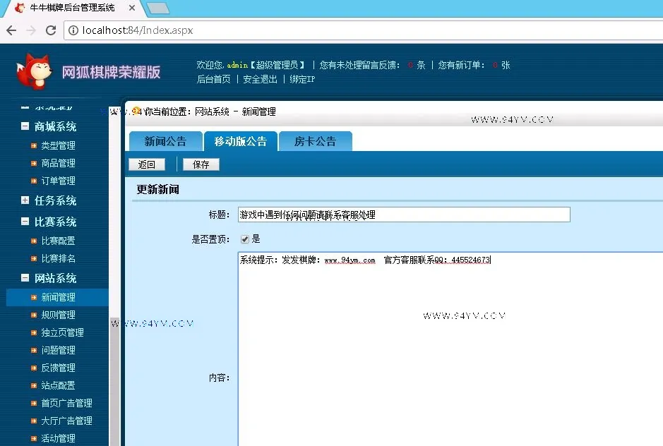Click the arrow icon beside 活动管理
663x446 pixels.
click(x=34, y=439)
